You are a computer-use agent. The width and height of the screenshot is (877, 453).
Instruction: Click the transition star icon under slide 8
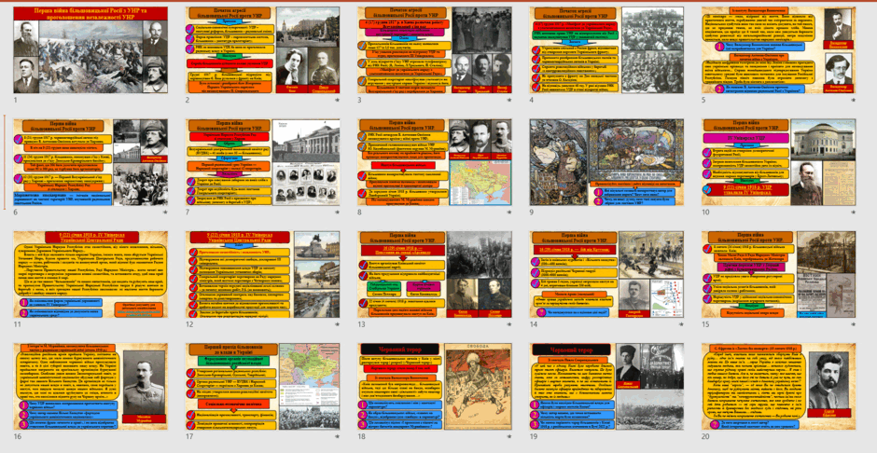pyautogui.click(x=509, y=212)
